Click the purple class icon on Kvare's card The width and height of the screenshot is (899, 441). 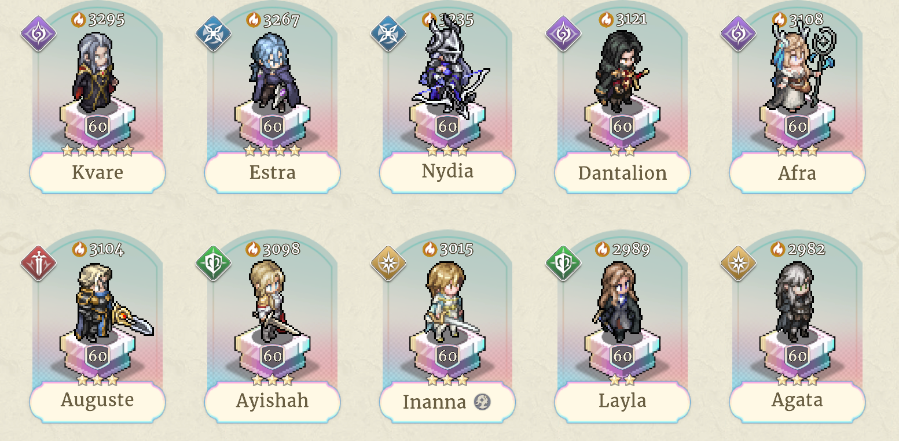(39, 33)
